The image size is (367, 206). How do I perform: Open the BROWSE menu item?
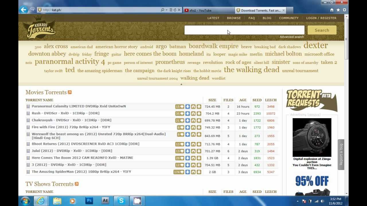234,18
